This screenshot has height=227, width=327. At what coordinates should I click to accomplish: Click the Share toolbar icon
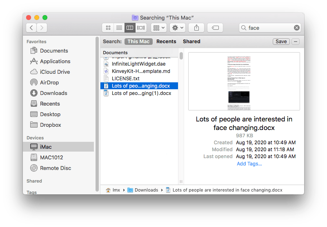pos(196,28)
